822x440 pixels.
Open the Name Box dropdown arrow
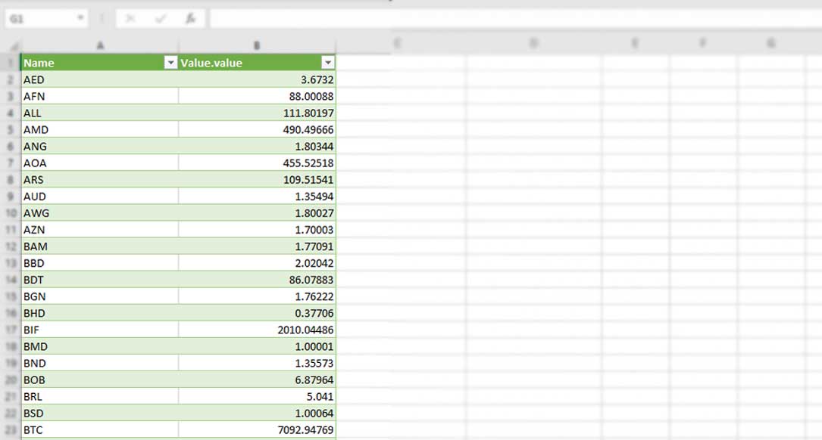coord(80,18)
